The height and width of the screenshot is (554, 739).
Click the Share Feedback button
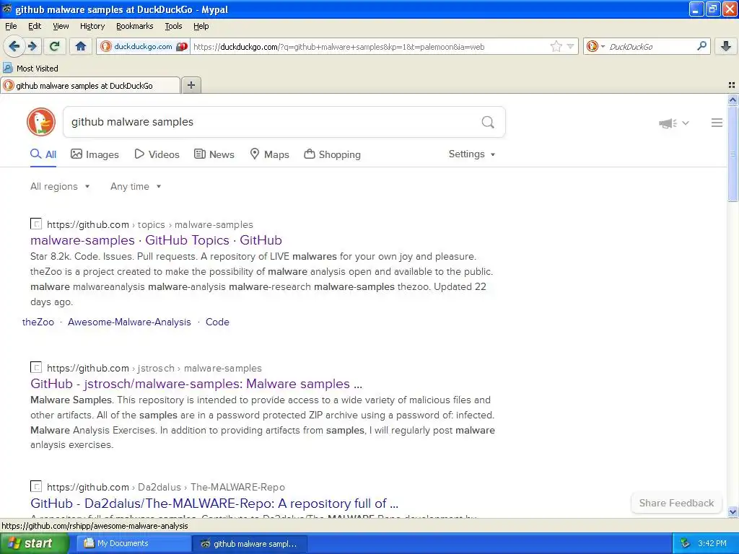pyautogui.click(x=676, y=503)
